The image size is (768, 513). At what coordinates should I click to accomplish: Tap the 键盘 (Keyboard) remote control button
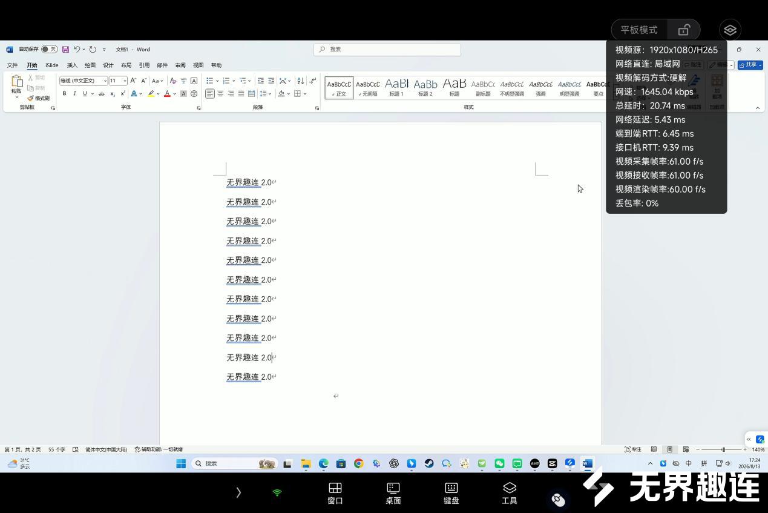click(x=451, y=493)
